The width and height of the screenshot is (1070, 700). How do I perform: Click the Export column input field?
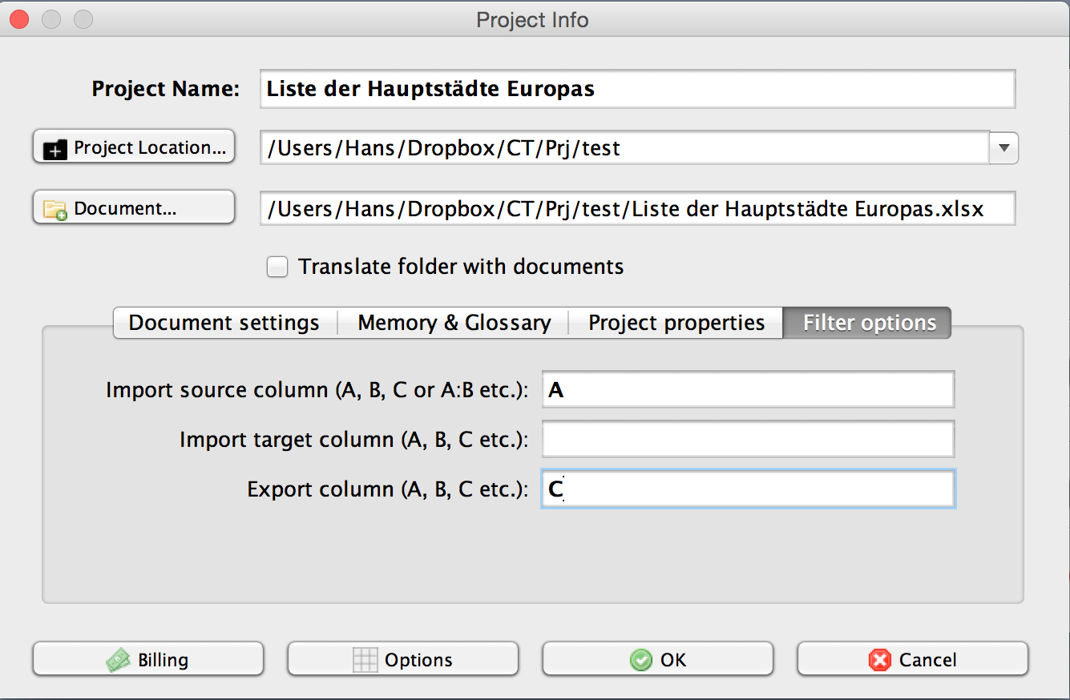747,489
